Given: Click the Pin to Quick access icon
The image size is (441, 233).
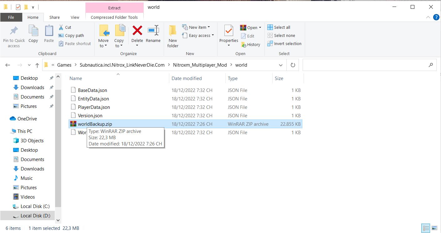Looking at the screenshot, I should (x=14, y=31).
